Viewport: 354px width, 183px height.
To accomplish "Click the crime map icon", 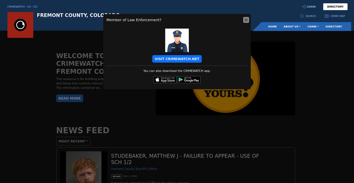I will [327, 16].
